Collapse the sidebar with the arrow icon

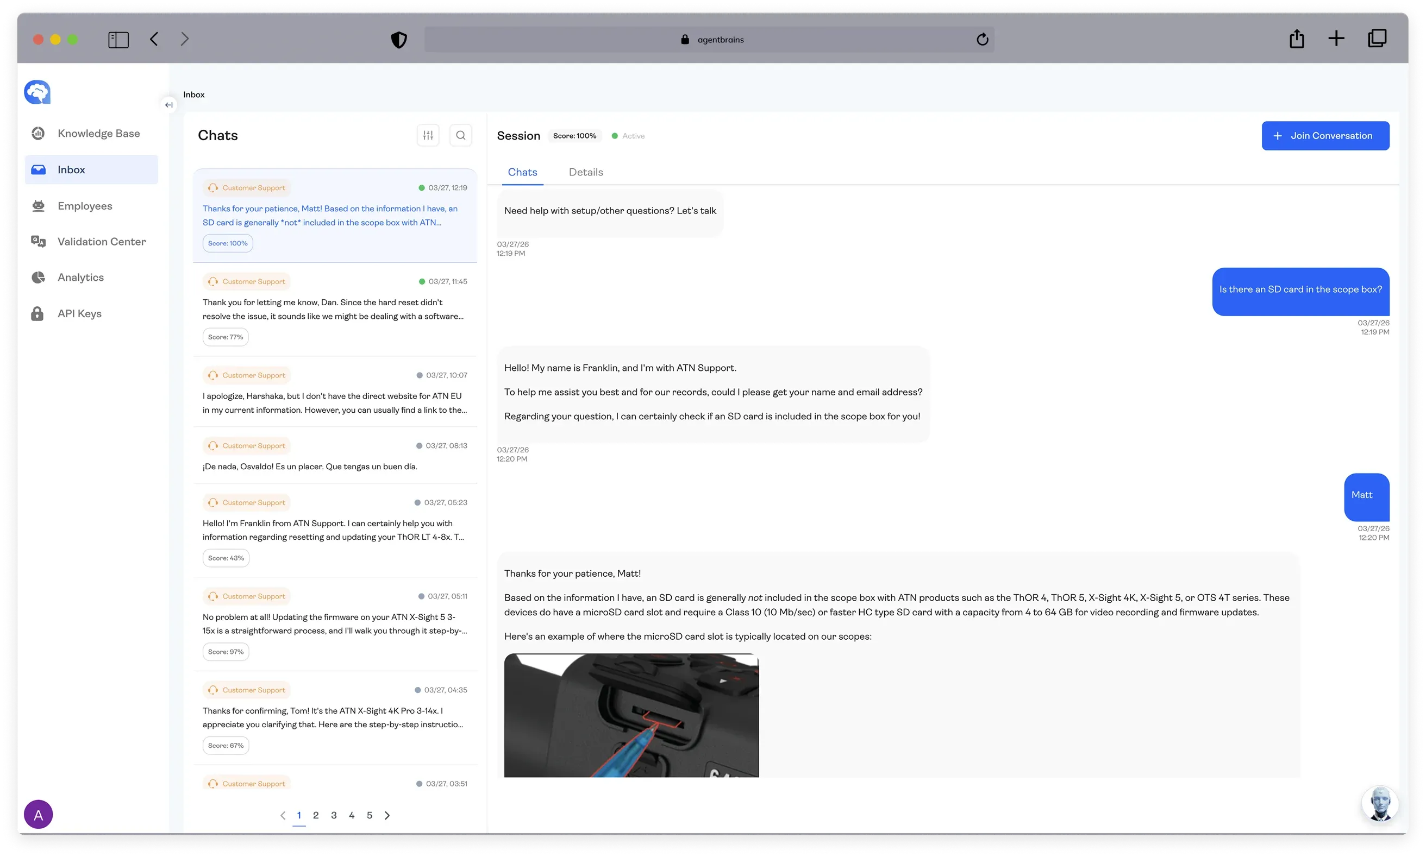pos(168,104)
